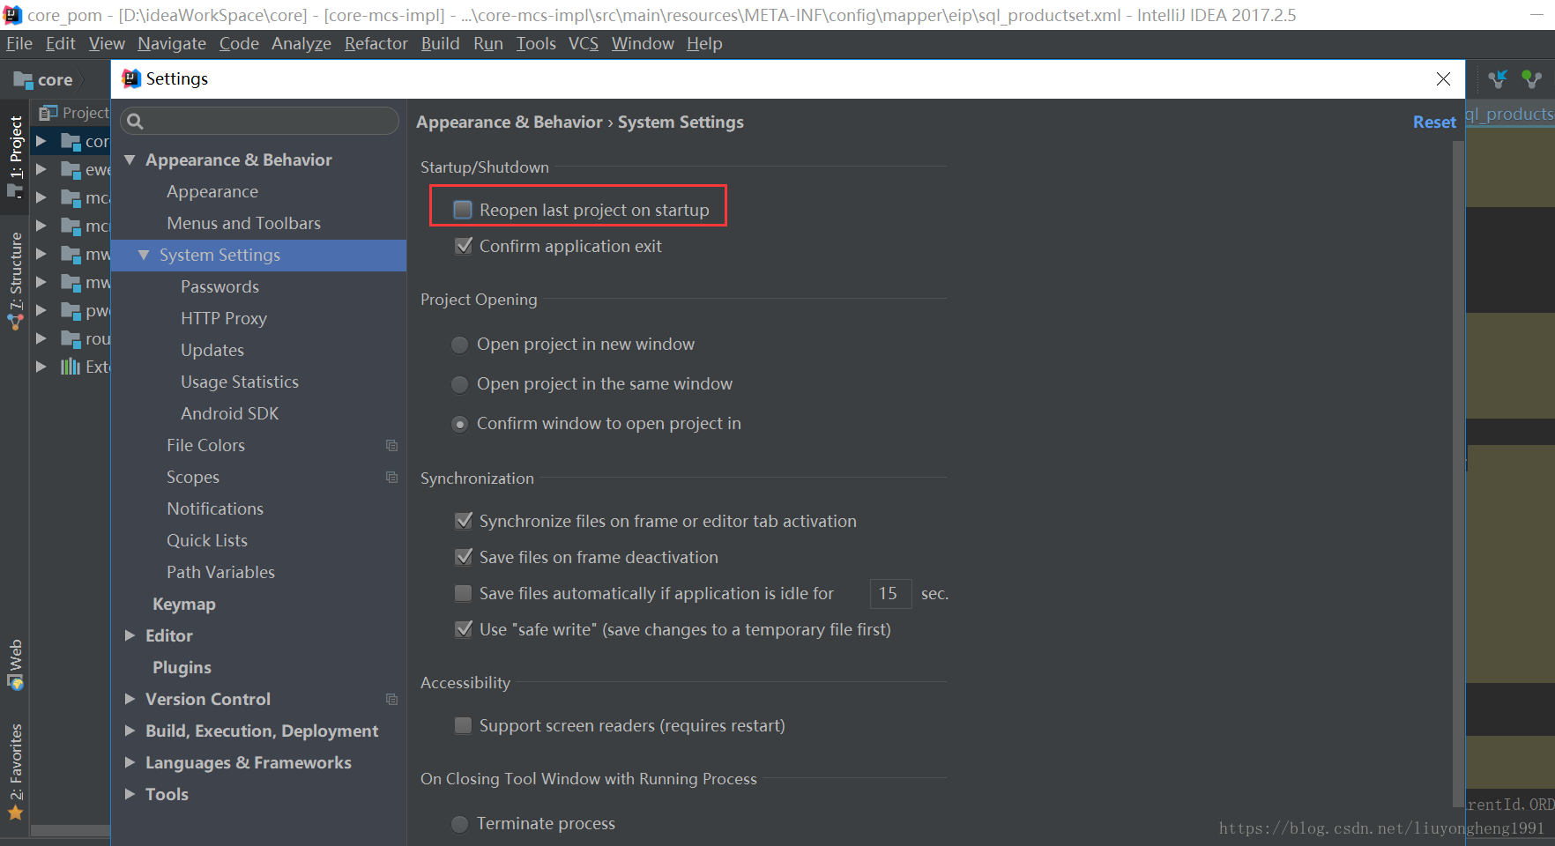
Task: Click the 'pw' module folder icon
Action: point(71,310)
